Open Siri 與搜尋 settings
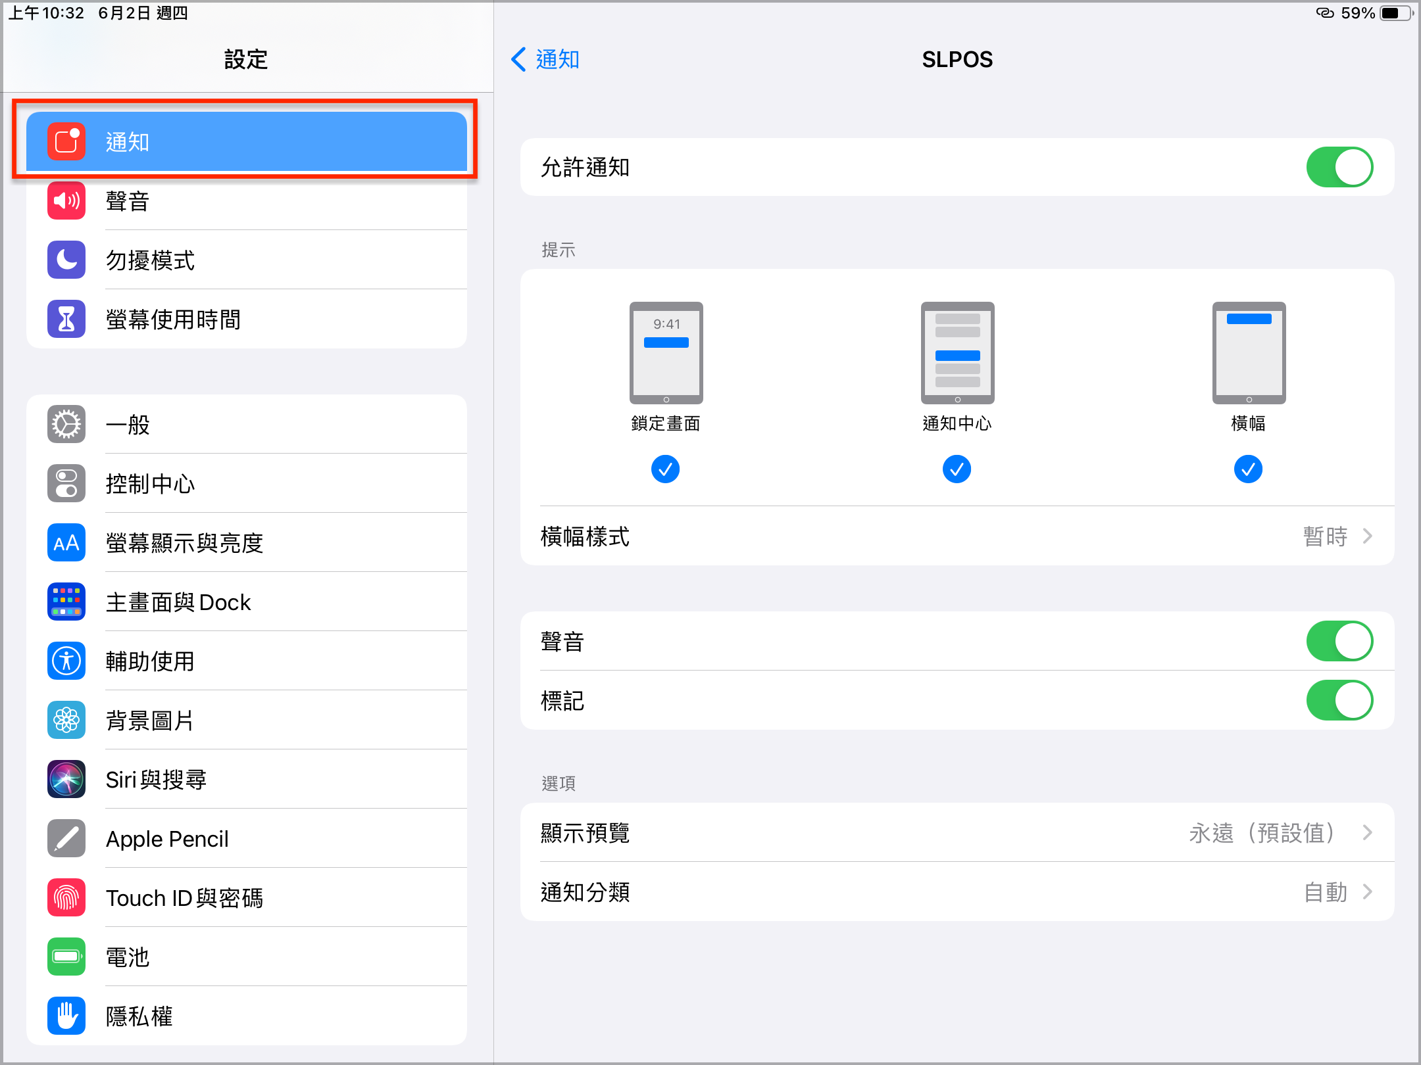1421x1065 pixels. click(247, 779)
